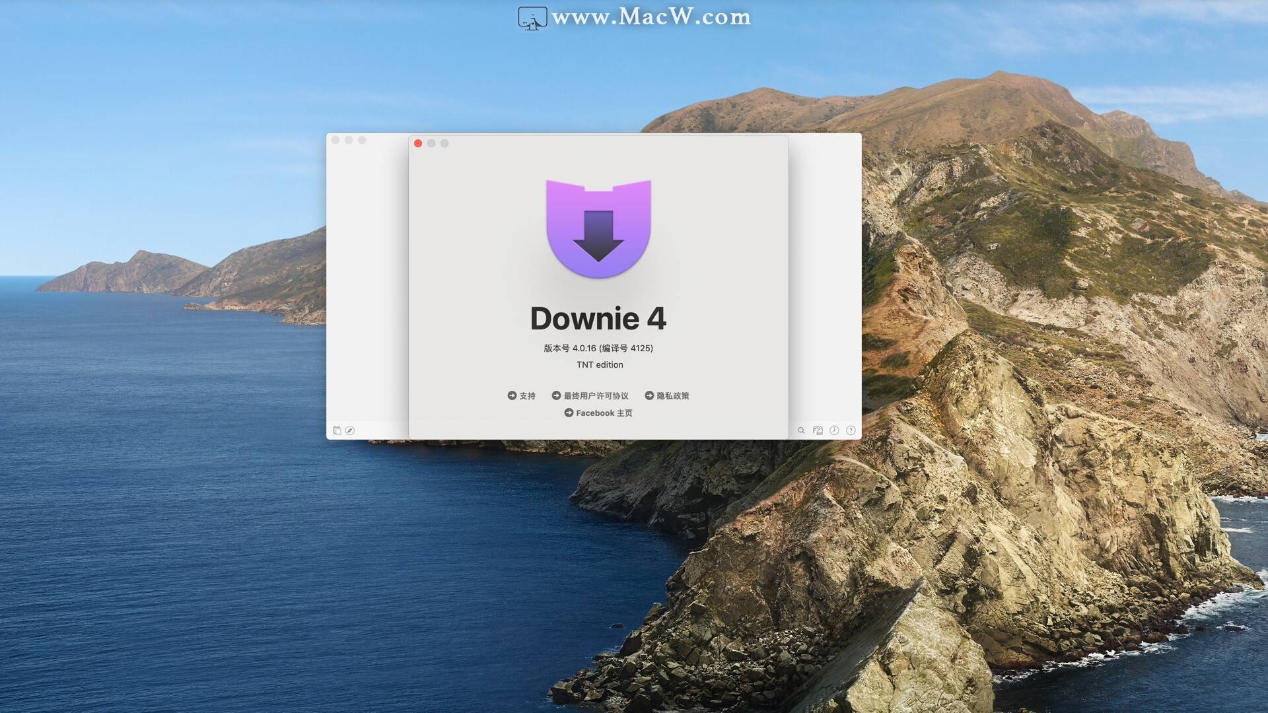Open the 最终用户许可协议 license link
The height and width of the screenshot is (713, 1268).
[590, 395]
